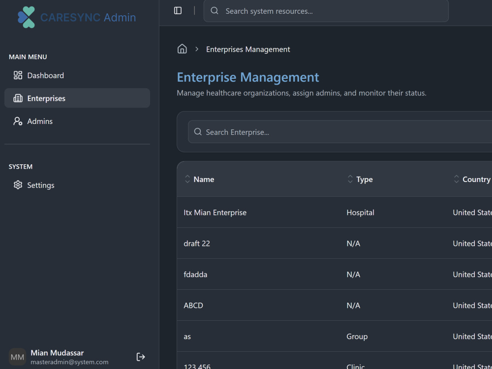Select the draft 22 row name
This screenshot has height=369, width=492.
click(x=197, y=244)
